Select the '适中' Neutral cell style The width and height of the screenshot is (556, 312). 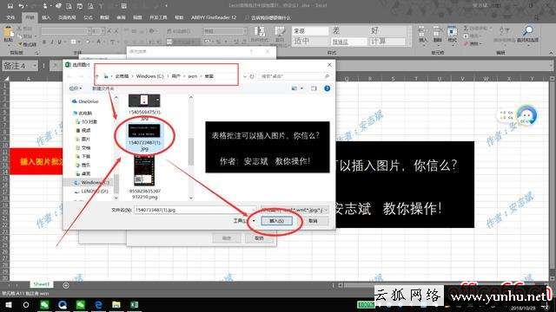[x=310, y=42]
